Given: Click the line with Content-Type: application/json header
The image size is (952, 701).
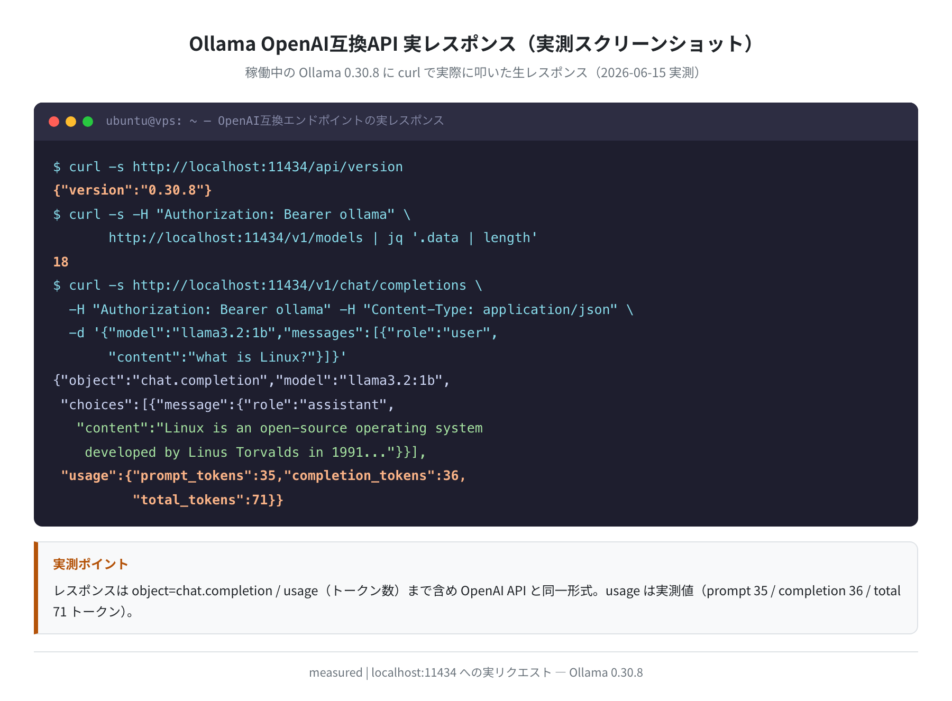Looking at the screenshot, I should (351, 310).
